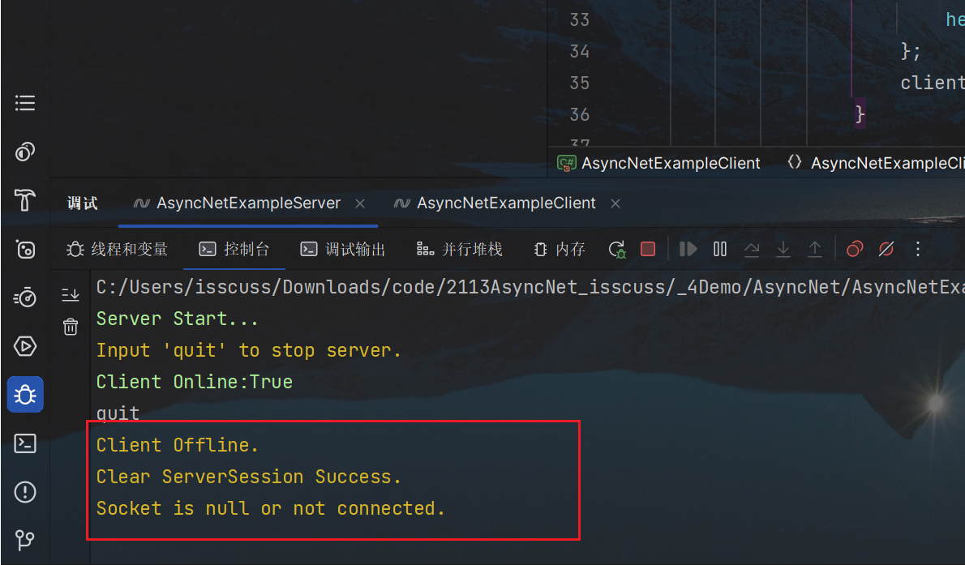The height and width of the screenshot is (565, 965).
Task: Open the Terminal tool window icon
Action: click(x=24, y=443)
